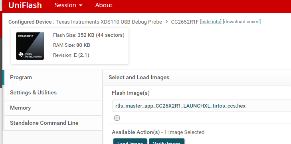Click the Verify Image button
The height and width of the screenshot is (144, 291).
click(167, 141)
